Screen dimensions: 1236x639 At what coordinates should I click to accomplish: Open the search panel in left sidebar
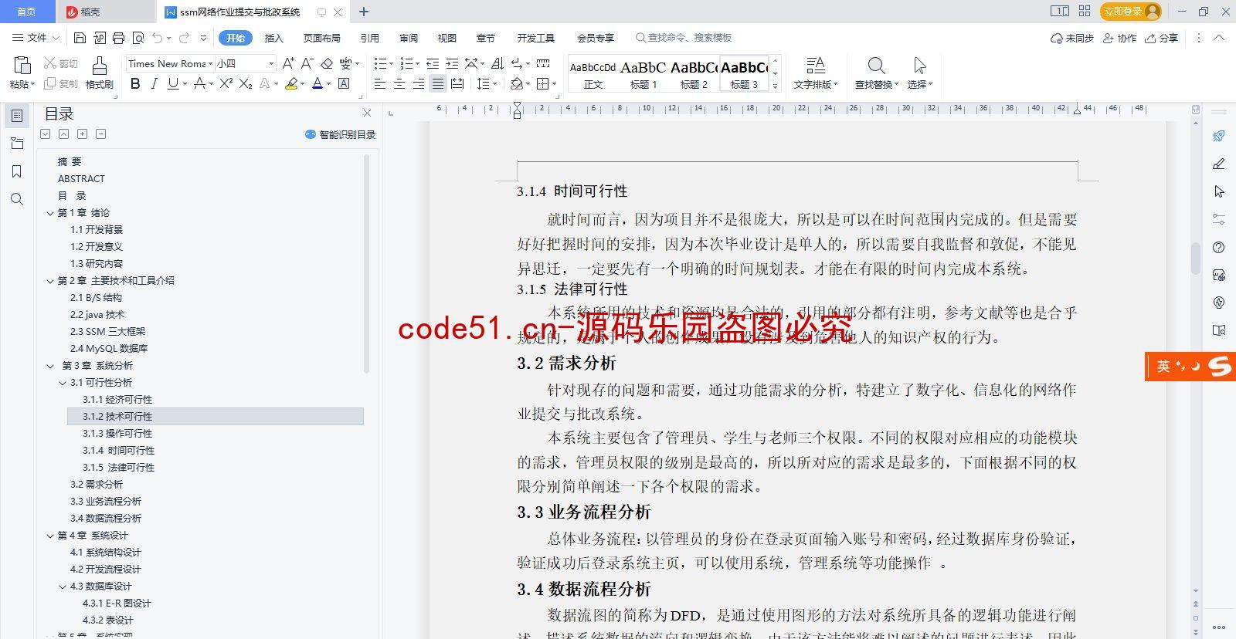coord(17,199)
